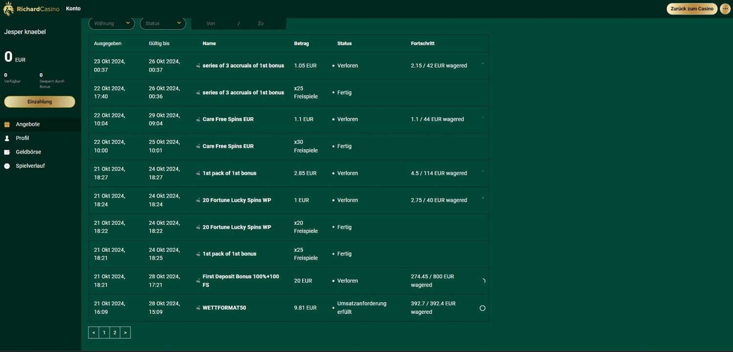Click the 1.1 / 44 EUR wagered text
The width and height of the screenshot is (733, 352).
click(437, 119)
